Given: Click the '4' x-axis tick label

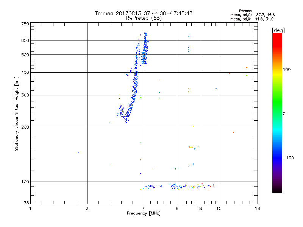Looking at the screenshot, I should (x=144, y=208).
